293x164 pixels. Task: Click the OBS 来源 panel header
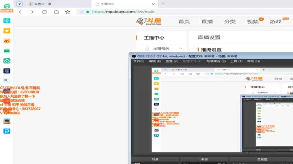tap(204, 159)
